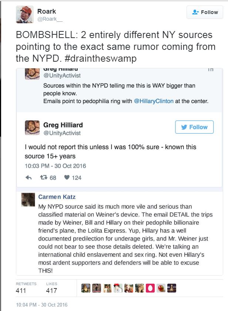Open Roark's profile picture

[x=25, y=14]
